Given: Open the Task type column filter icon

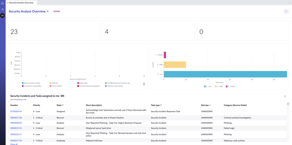Looking at the screenshot, I should tap(161, 105).
